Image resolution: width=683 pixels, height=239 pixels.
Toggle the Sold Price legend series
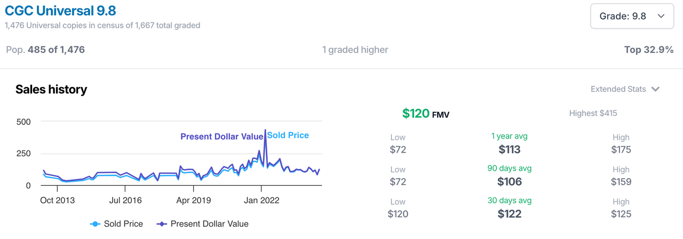pyautogui.click(x=117, y=224)
